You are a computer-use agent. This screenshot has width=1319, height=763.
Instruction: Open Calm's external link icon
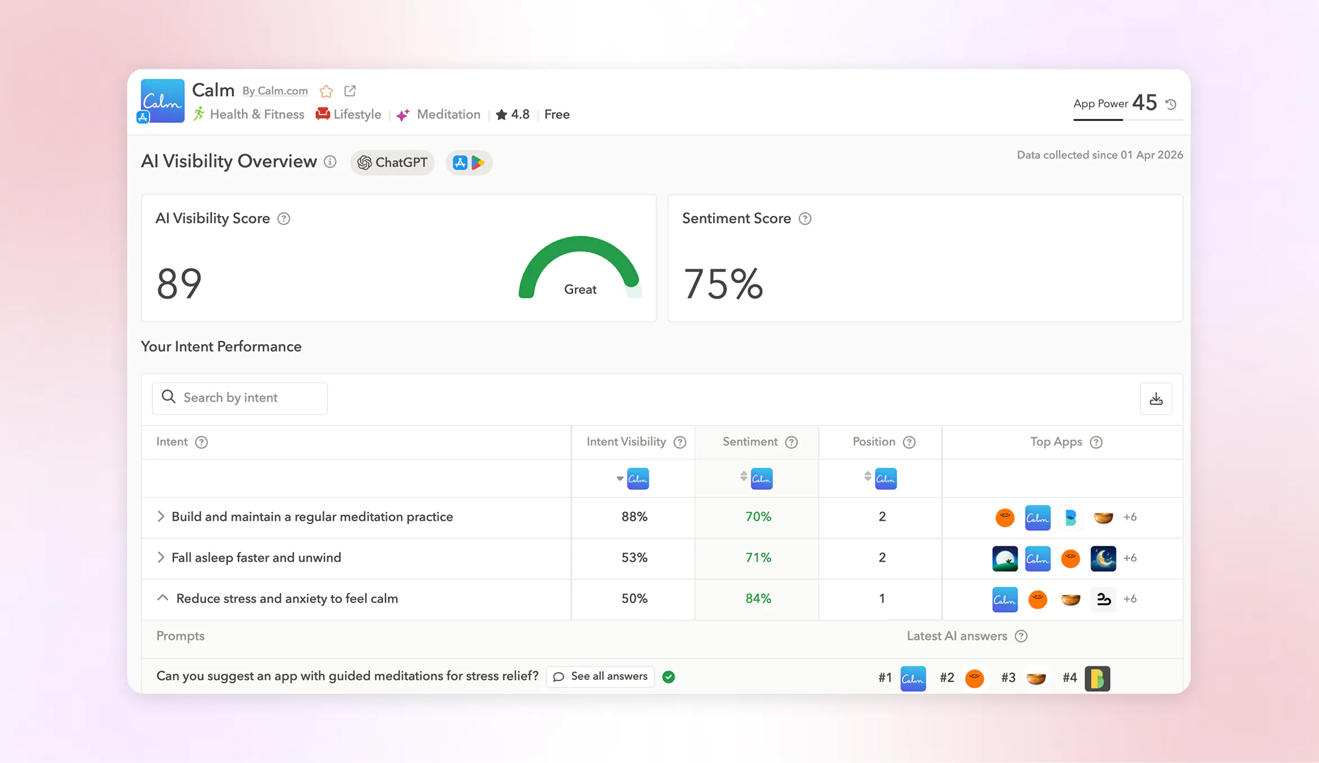pos(349,91)
